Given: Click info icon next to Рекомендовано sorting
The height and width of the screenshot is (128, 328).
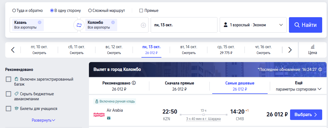Looking at the screenshot, I should (134, 83).
